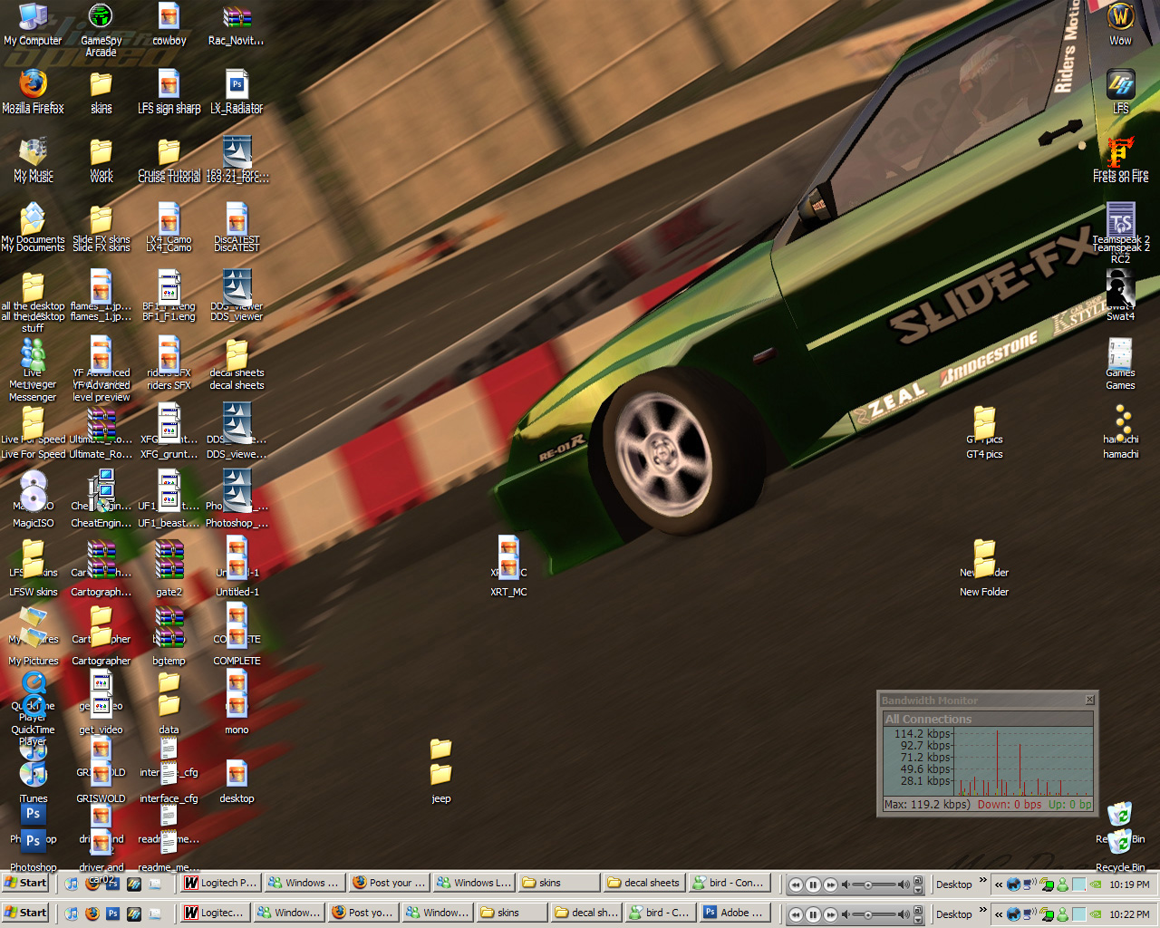Open the My Computer desktop icon

[33, 24]
